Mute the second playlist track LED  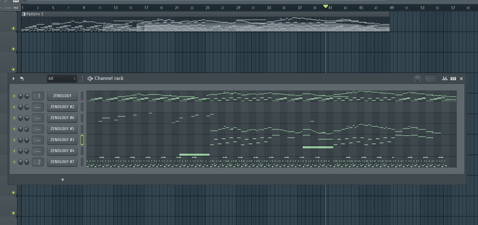click(x=14, y=49)
